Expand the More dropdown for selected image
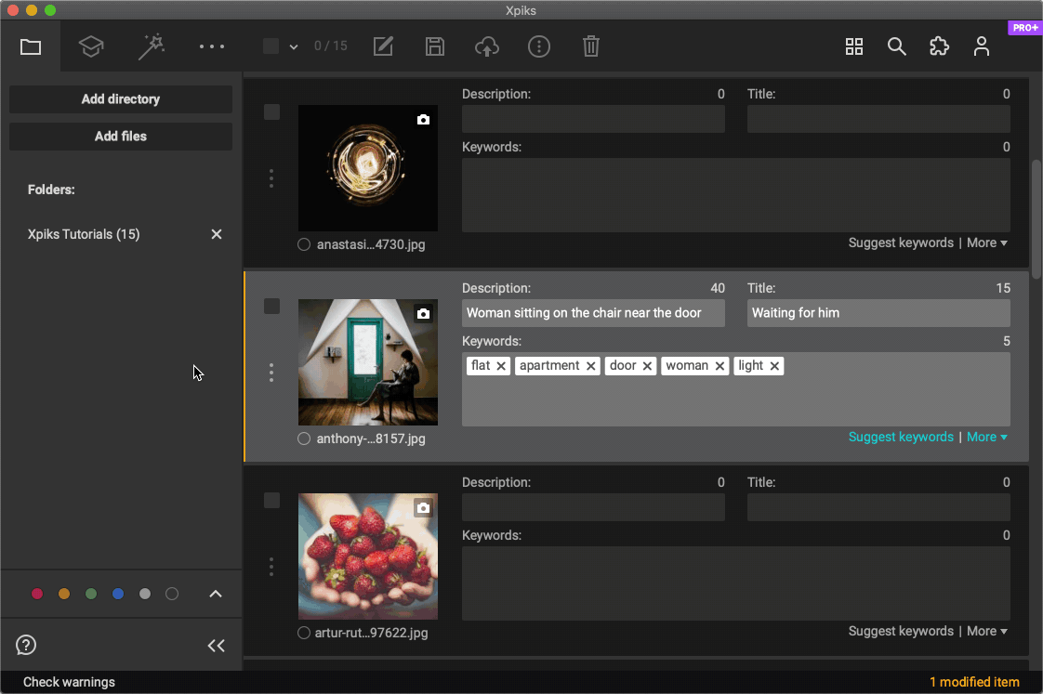The height and width of the screenshot is (694, 1043). [986, 438]
